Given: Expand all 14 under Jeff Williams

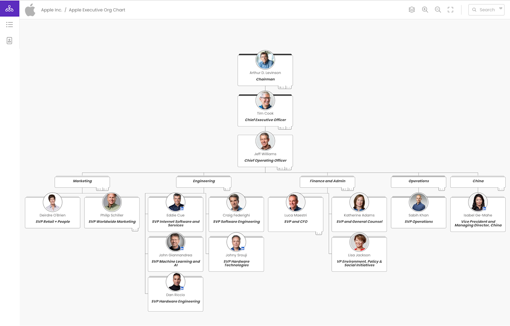Looking at the screenshot, I should pyautogui.click(x=280, y=169).
